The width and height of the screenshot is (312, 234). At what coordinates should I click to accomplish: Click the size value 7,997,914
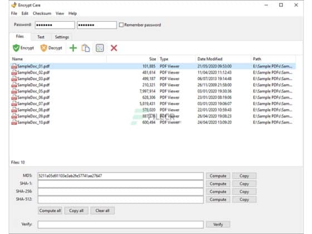[x=148, y=91]
